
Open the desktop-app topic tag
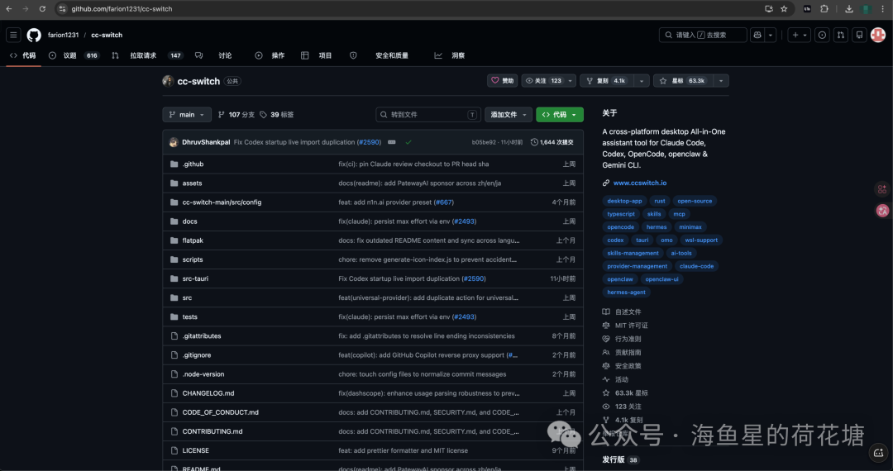tap(624, 201)
